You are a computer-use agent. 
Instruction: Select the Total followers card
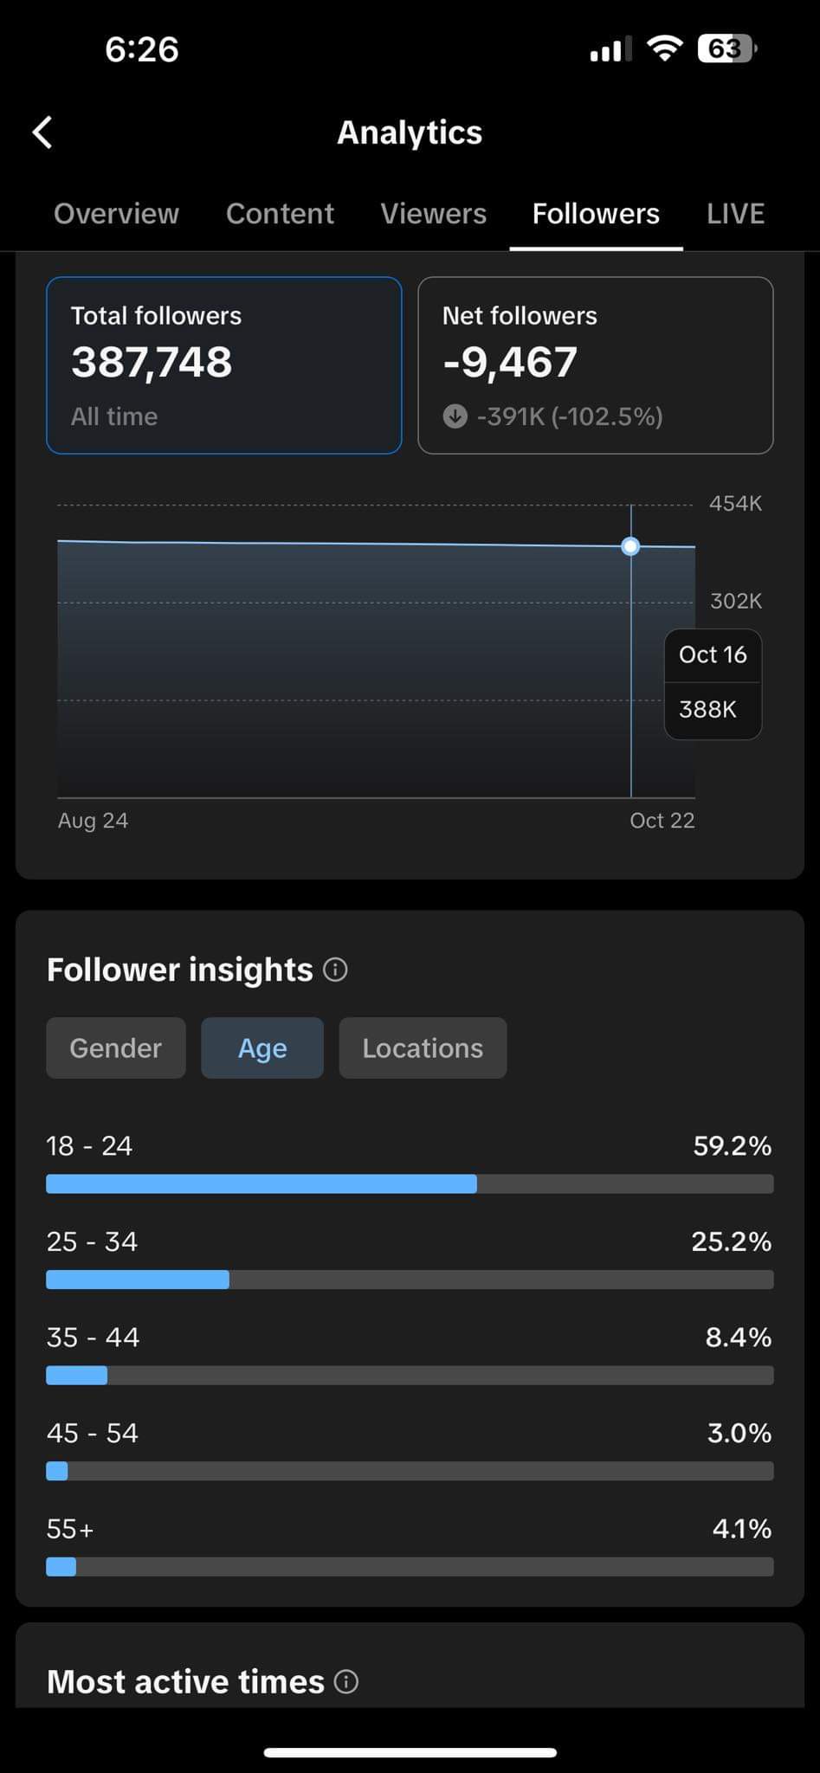[x=223, y=365]
